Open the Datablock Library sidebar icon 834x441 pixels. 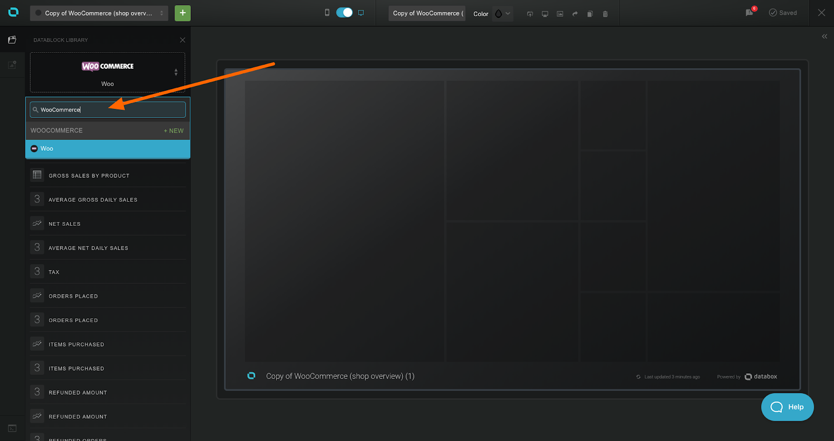point(12,40)
